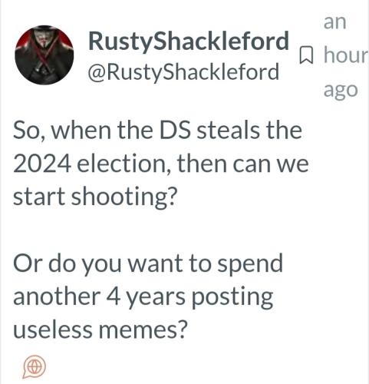The image size is (369, 384).
Task: Click the globe speech bubble icon
Action: [x=35, y=366]
